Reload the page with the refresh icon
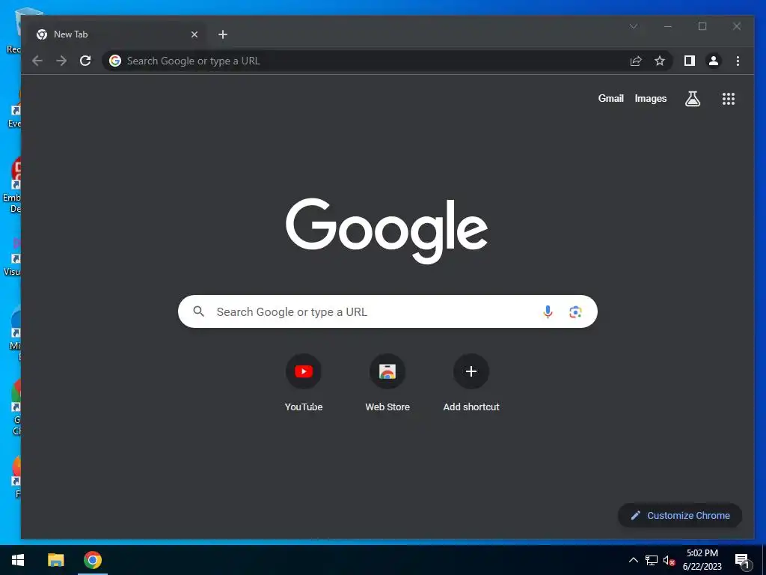This screenshot has width=766, height=575. pos(85,61)
